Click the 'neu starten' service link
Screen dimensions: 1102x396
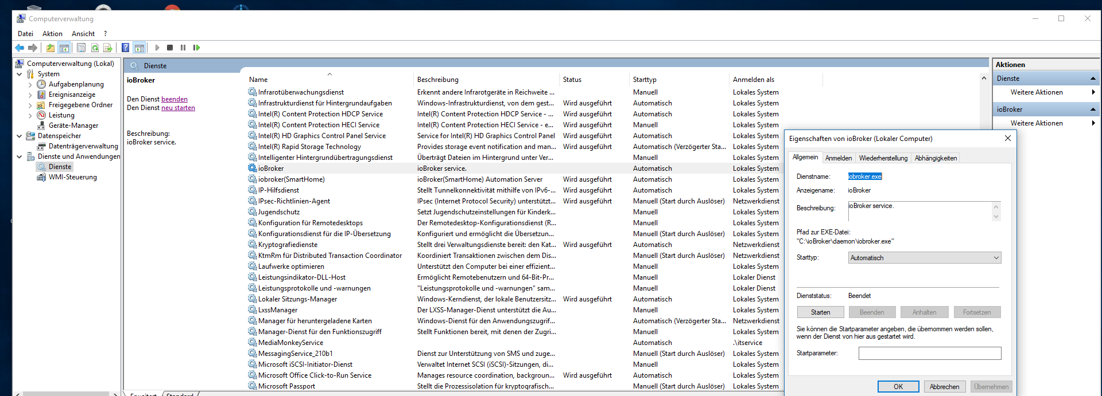pyautogui.click(x=178, y=108)
